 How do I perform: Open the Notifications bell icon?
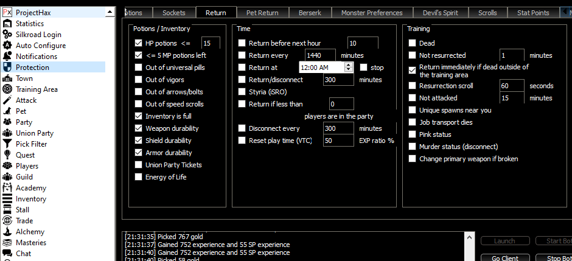point(7,57)
